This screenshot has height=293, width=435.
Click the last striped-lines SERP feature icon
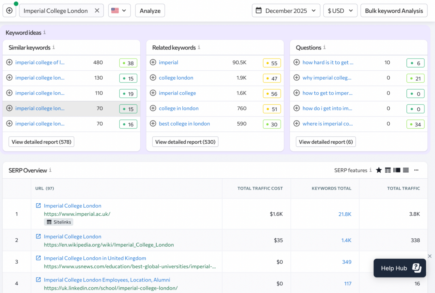point(406,170)
